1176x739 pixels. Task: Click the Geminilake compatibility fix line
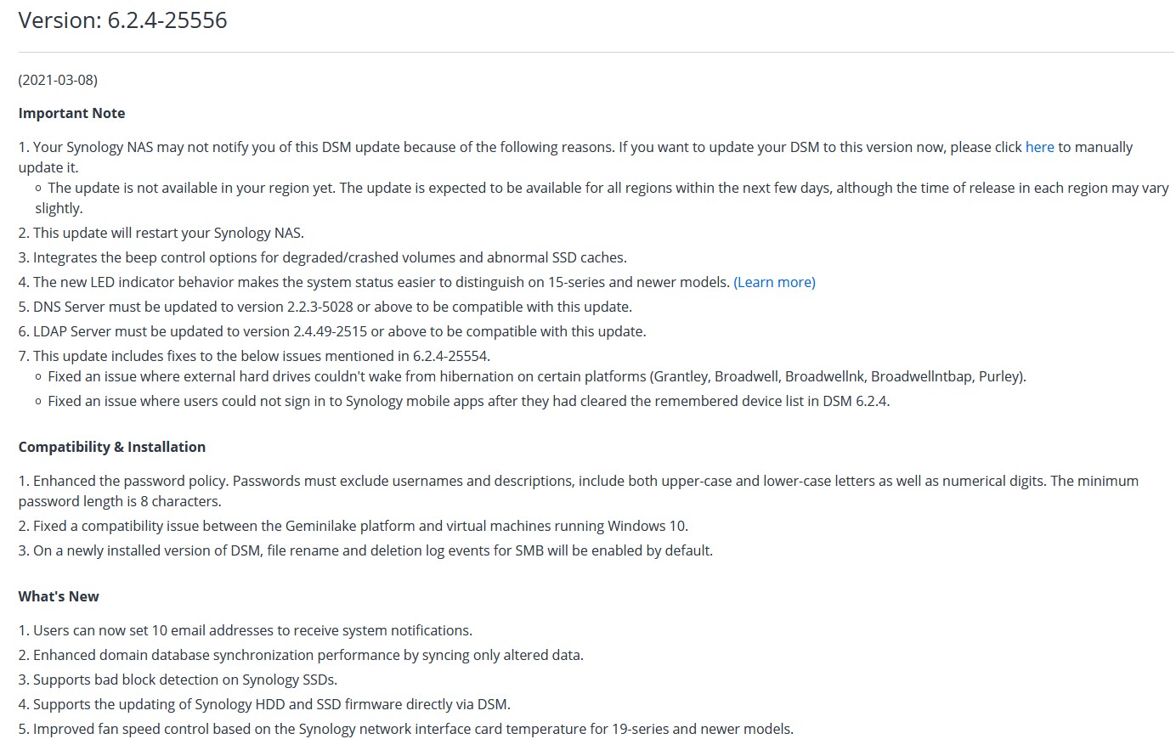(359, 526)
